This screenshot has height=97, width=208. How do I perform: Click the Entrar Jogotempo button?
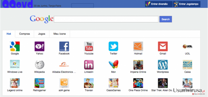point(187,4)
